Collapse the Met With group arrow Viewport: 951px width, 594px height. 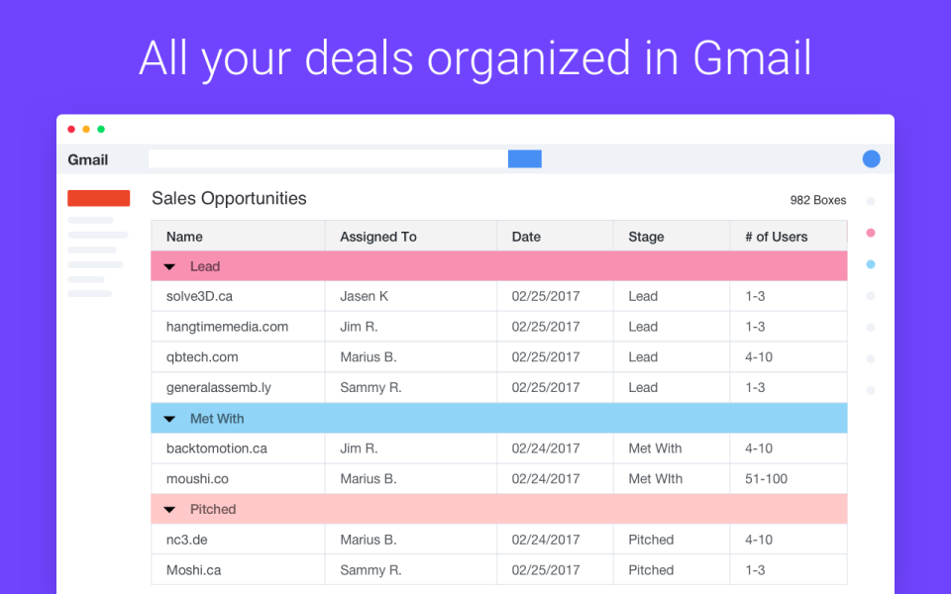point(169,419)
